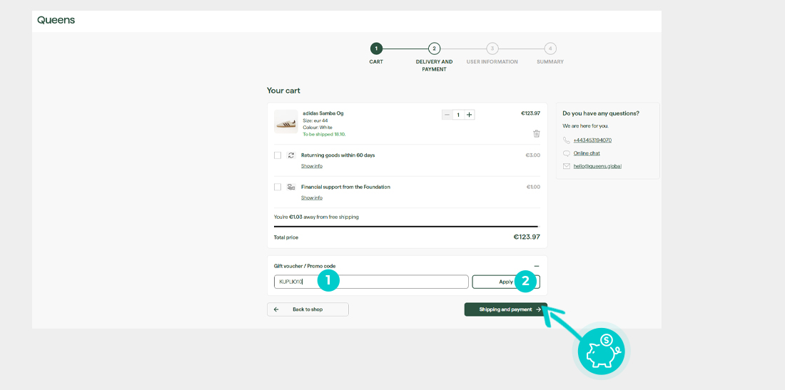The width and height of the screenshot is (785, 390).
Task: Click the piggy bank savings icon
Action: (x=601, y=351)
